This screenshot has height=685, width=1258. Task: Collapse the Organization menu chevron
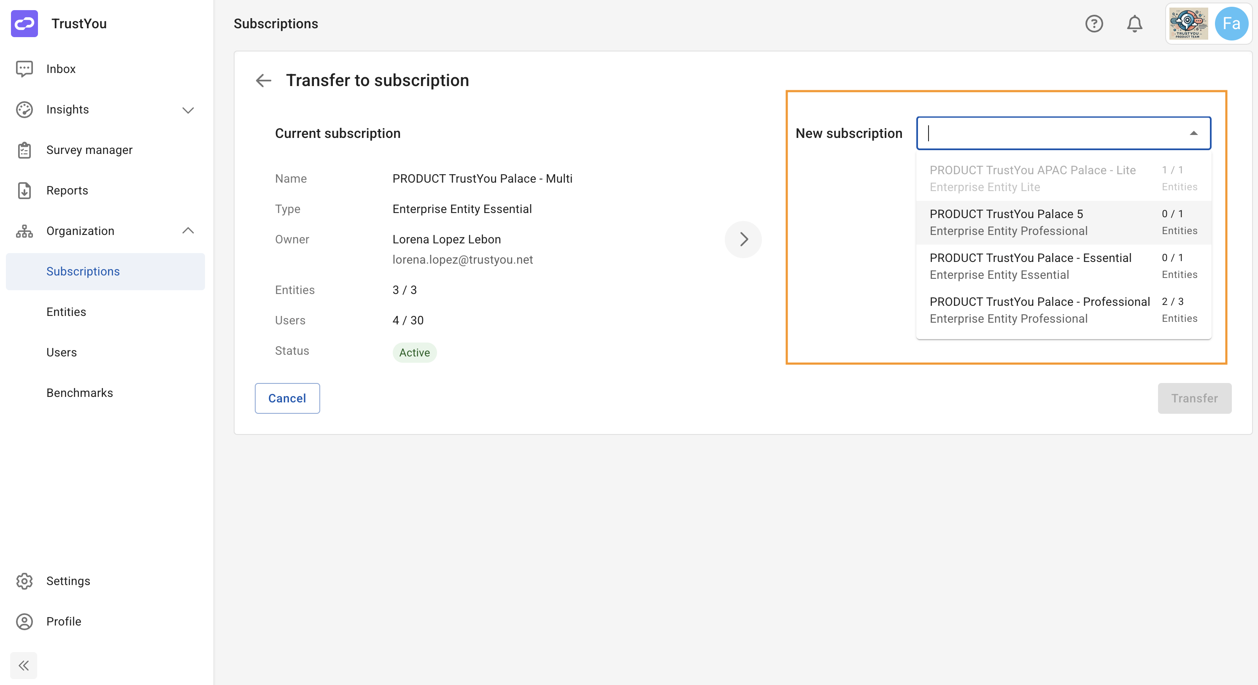click(x=188, y=230)
